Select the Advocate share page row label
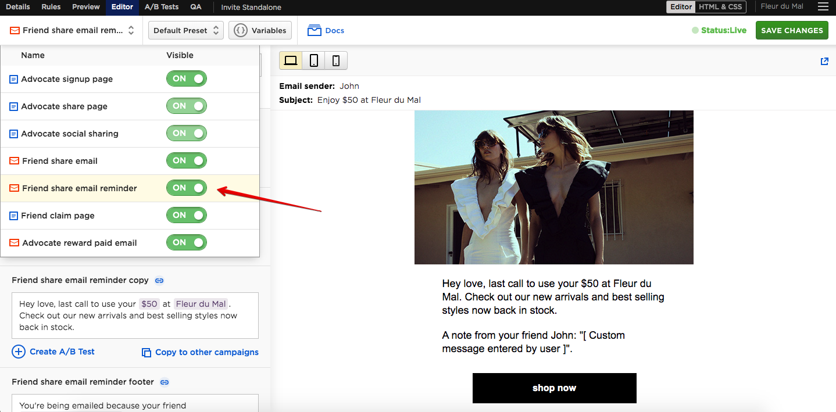Viewport: 836px width, 412px height. pos(65,106)
